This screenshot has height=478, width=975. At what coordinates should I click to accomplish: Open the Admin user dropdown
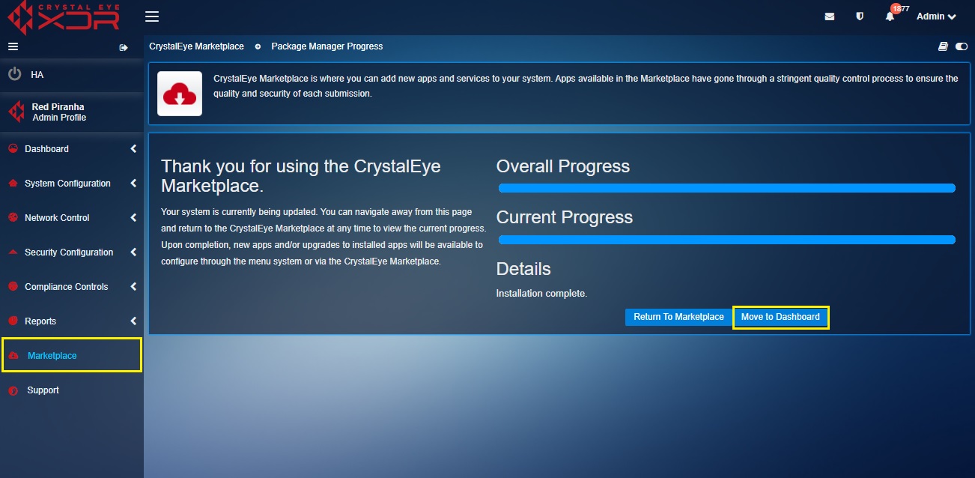(936, 16)
